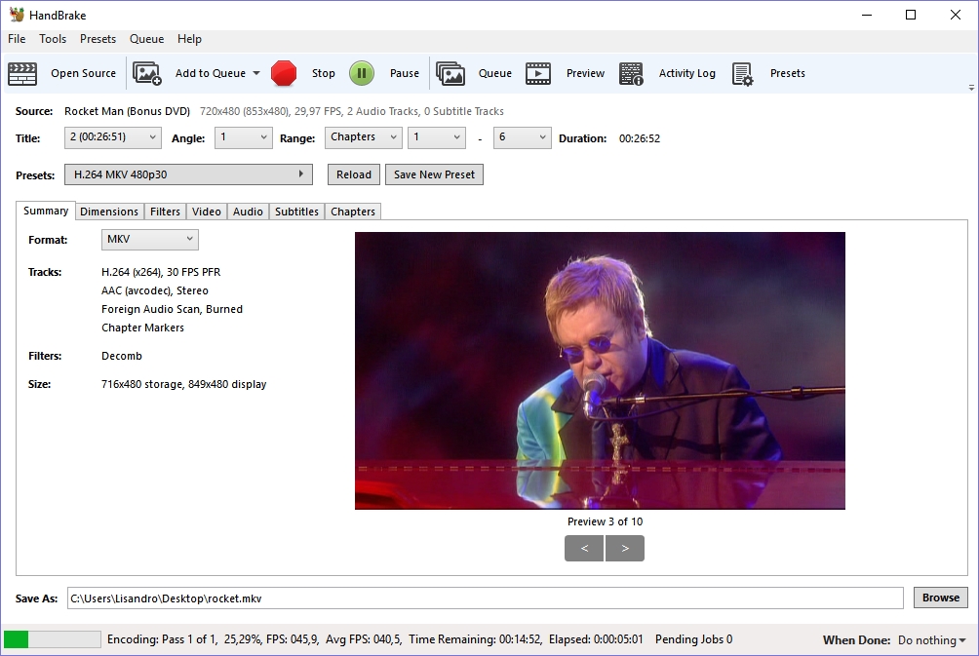This screenshot has height=656, width=979.
Task: Click the Chapter Markers text
Action: (142, 328)
